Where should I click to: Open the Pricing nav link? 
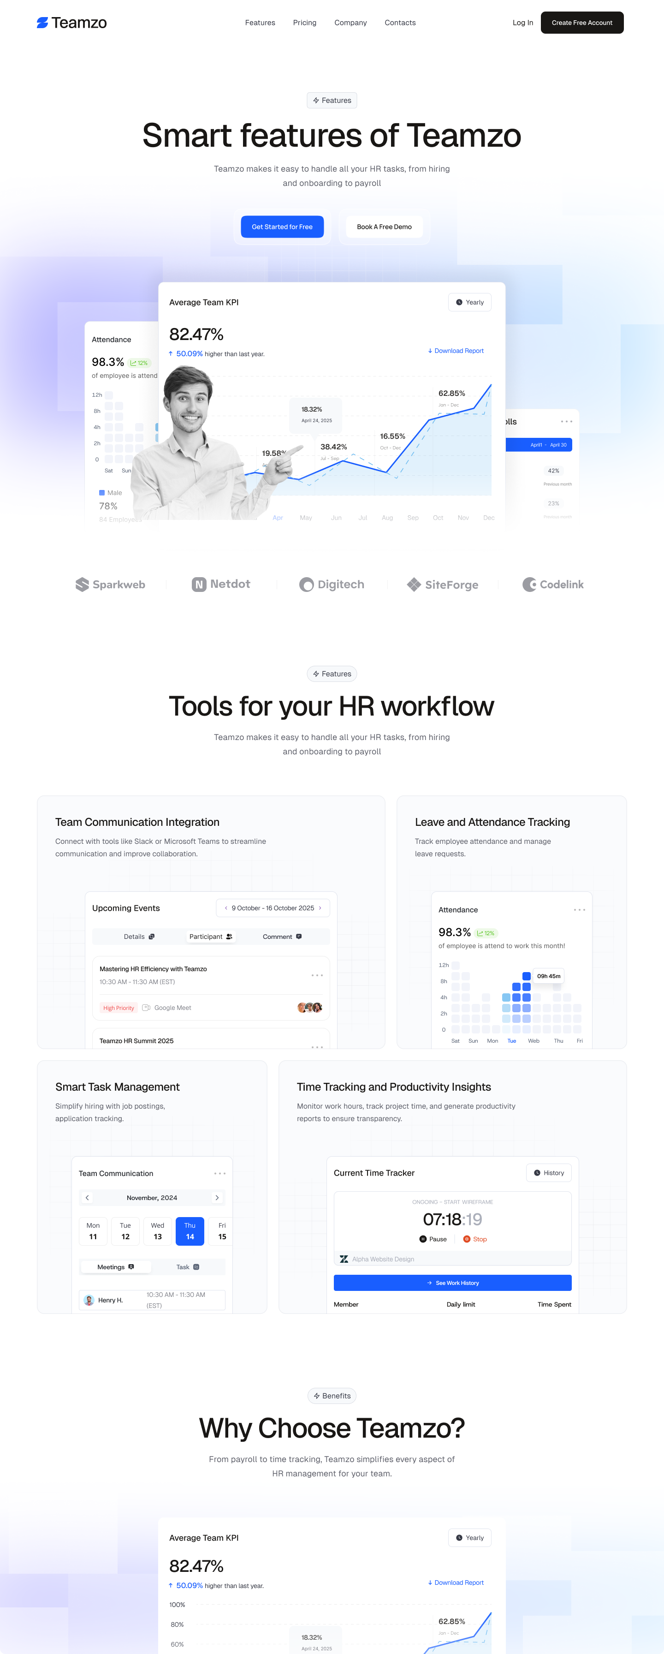click(x=305, y=23)
